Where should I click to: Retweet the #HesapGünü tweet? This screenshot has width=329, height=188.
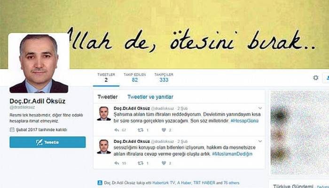(141, 130)
